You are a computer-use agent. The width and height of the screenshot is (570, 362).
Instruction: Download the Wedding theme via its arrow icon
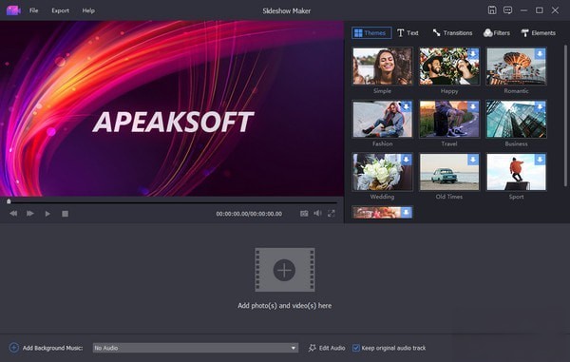[x=406, y=160]
